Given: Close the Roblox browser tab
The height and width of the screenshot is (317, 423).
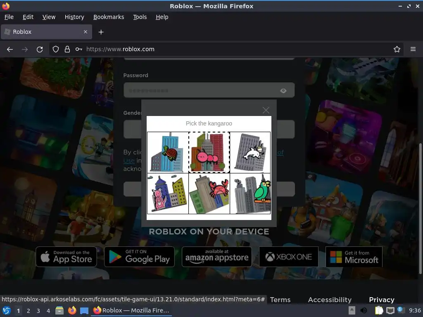Looking at the screenshot, I should point(85,32).
